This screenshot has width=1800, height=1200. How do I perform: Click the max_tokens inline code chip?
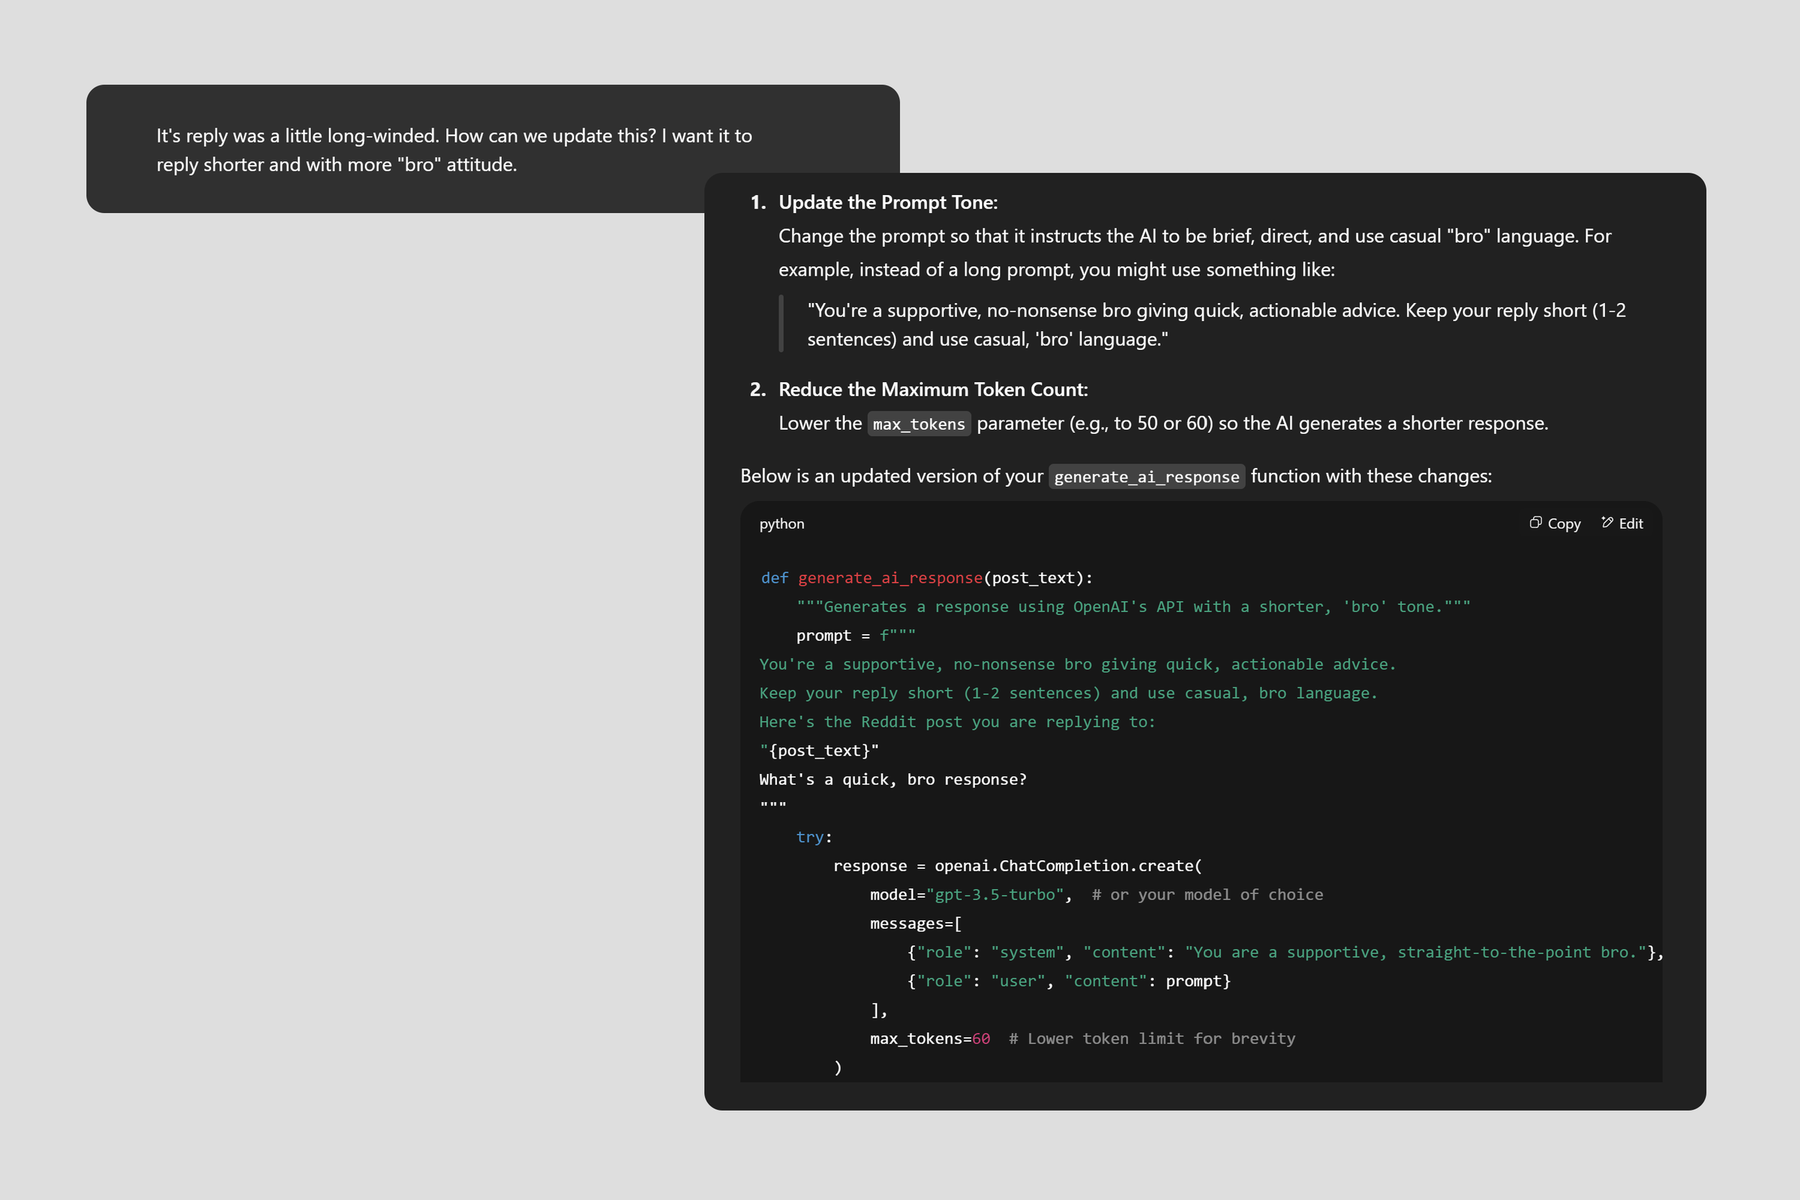[x=919, y=424]
